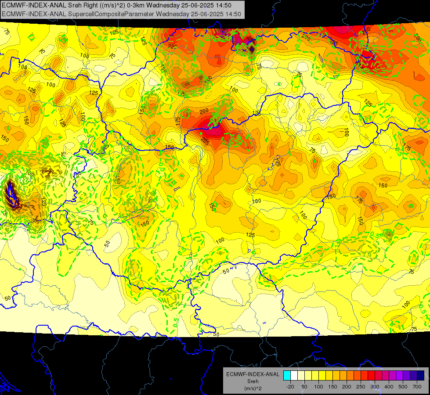The image size is (430, 395).
Task: Click the ECMWF-INDEX-ANAL legend caption
Action: click(253, 374)
